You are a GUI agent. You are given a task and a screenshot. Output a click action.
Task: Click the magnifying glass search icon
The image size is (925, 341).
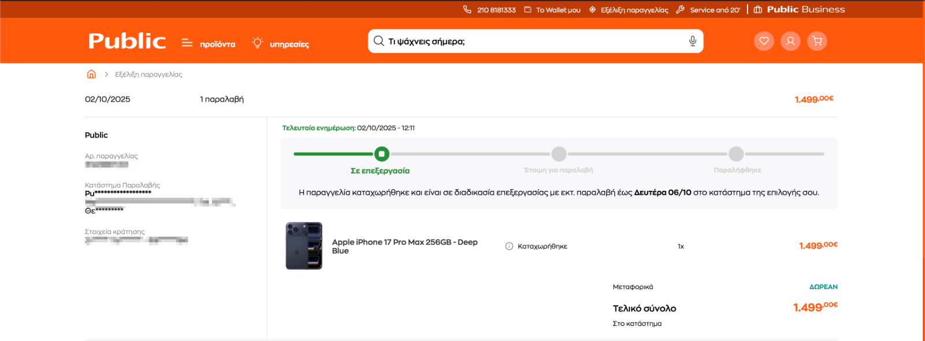(x=379, y=41)
